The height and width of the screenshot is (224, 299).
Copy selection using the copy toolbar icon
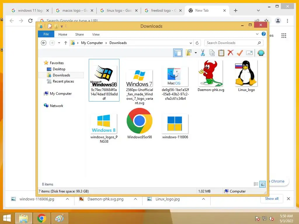(212, 53)
